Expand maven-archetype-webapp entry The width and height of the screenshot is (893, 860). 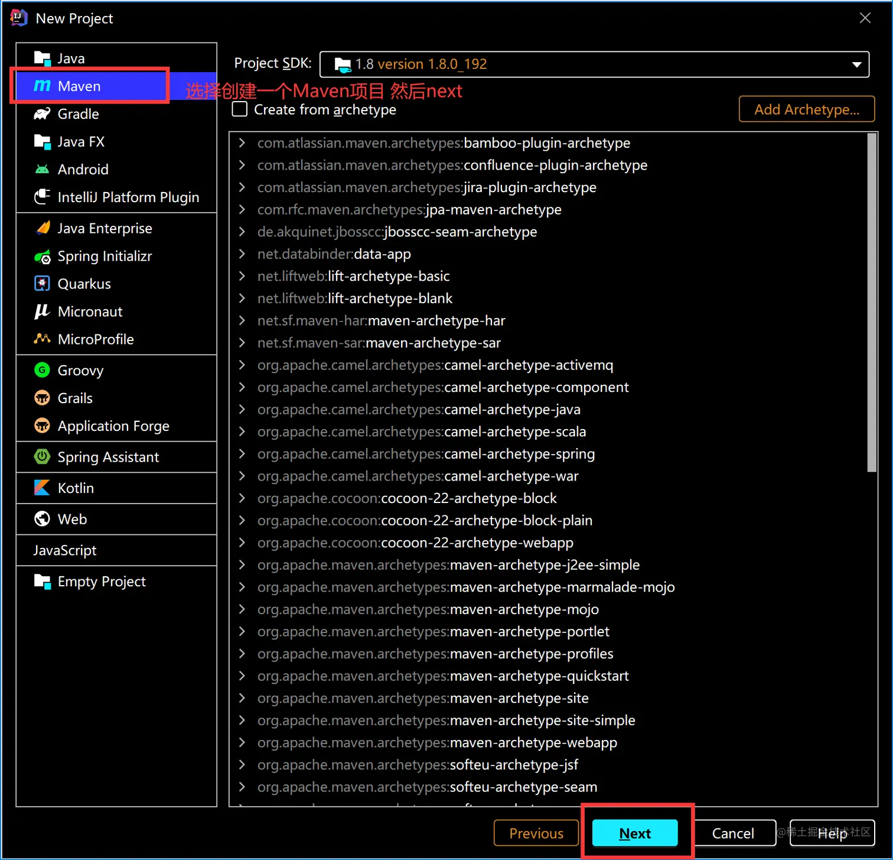coord(242,742)
